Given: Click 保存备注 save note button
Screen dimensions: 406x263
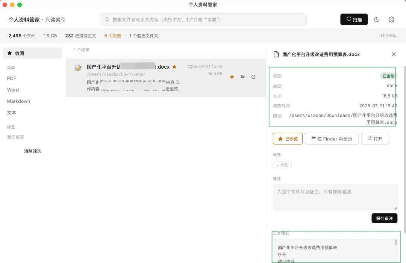Looking at the screenshot, I should click(384, 218).
